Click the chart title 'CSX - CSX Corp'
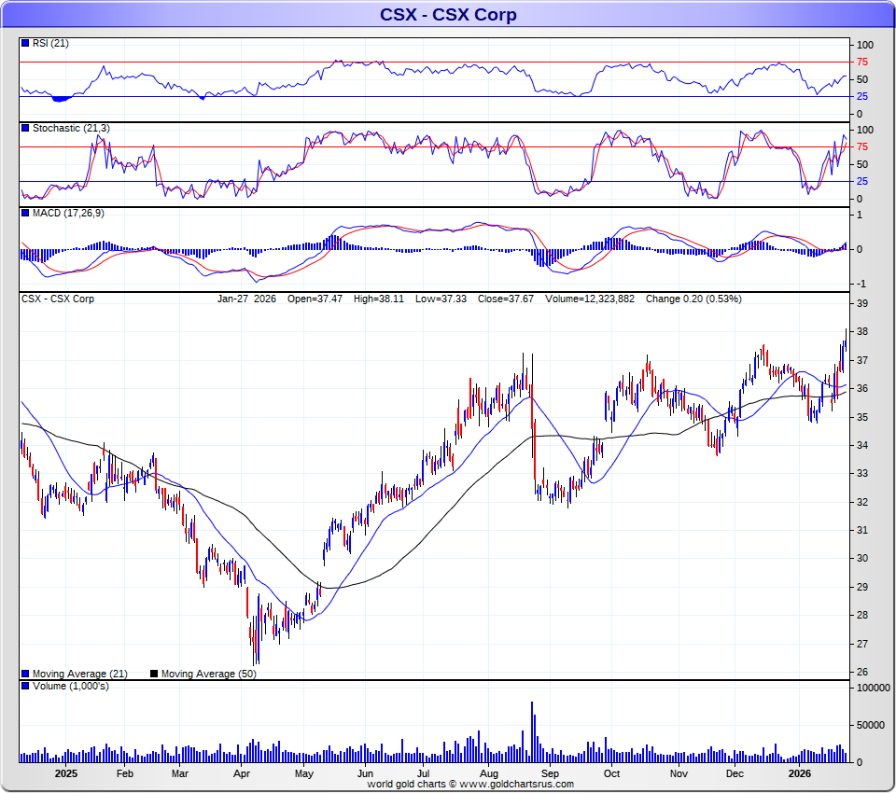The height and width of the screenshot is (793, 896). point(448,14)
